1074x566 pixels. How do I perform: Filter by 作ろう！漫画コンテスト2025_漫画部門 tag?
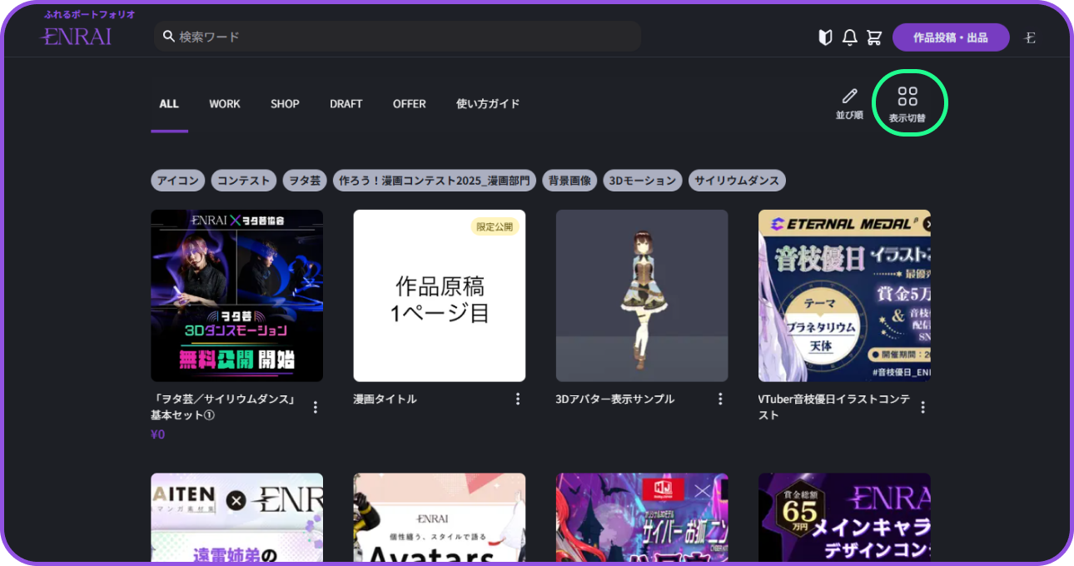point(435,181)
